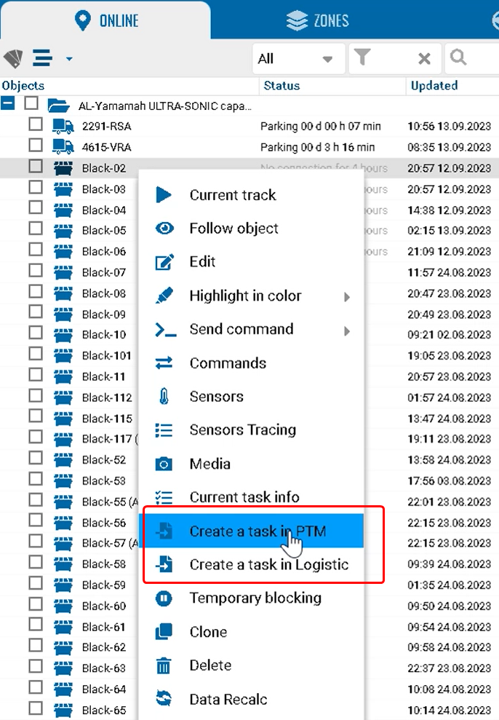Click the truck icon beside 2291-RSA
Screen dimensions: 499x720
63,126
